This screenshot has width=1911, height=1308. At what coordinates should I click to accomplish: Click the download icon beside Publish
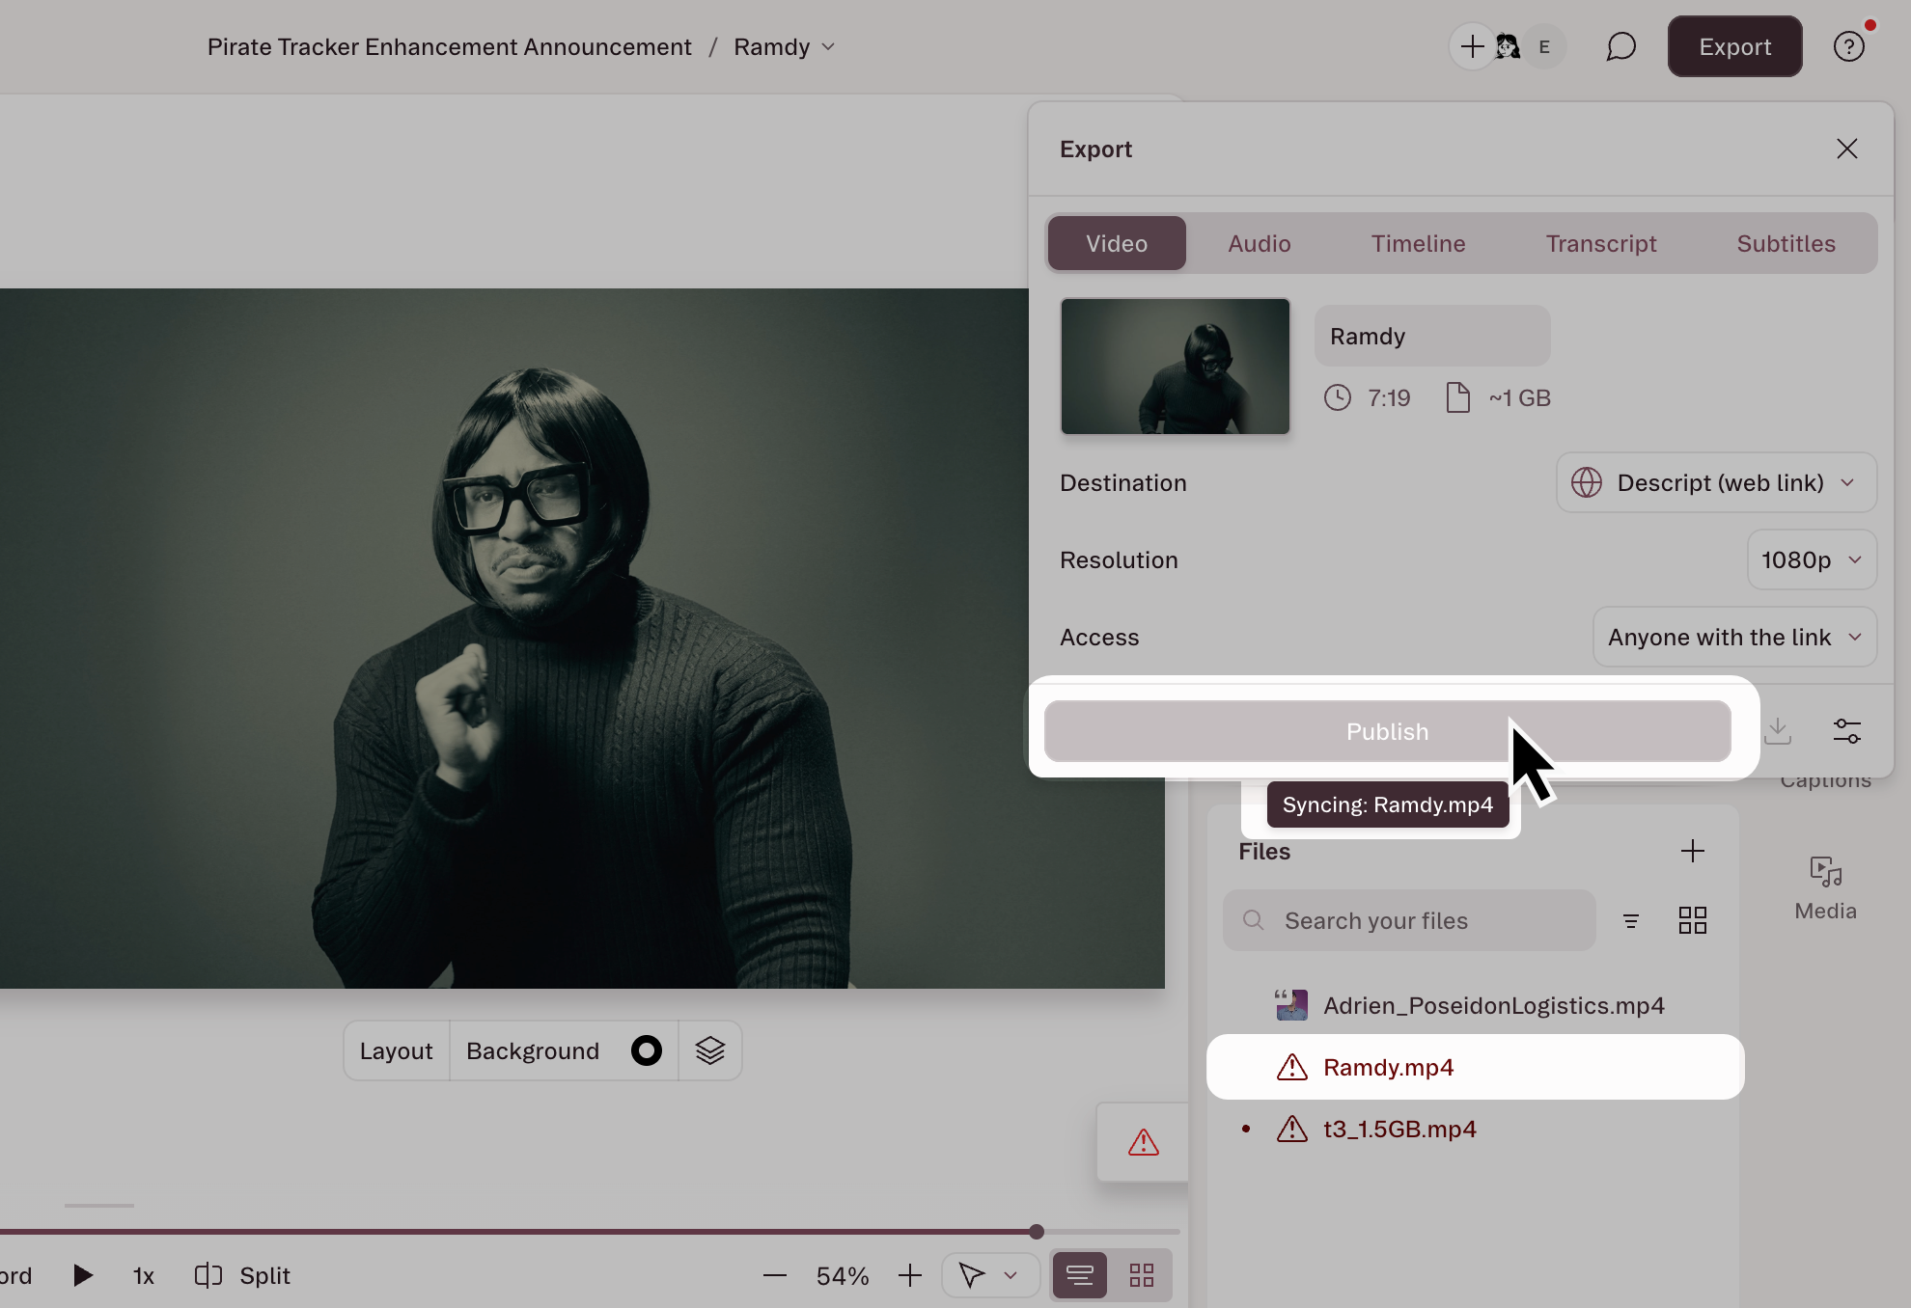[1777, 731]
